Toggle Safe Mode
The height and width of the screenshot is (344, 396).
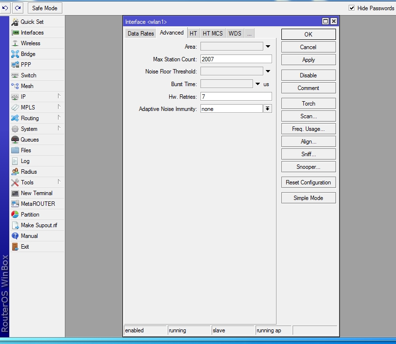[x=44, y=8]
